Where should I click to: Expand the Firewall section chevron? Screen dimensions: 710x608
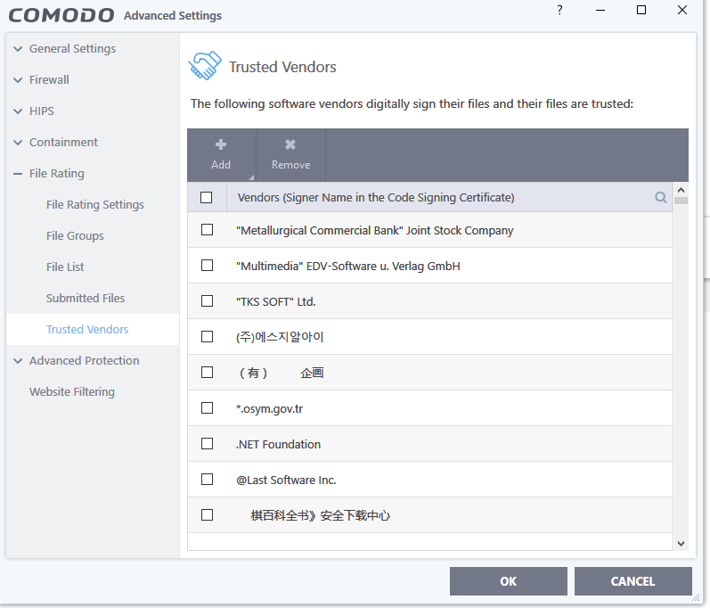point(18,80)
